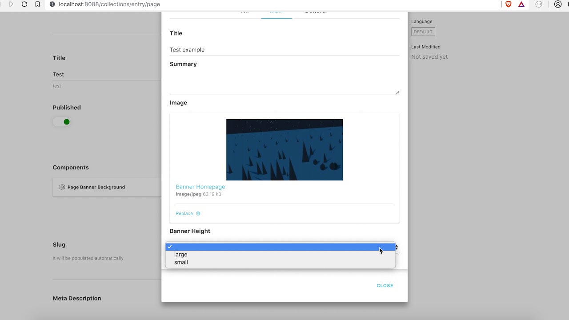Open the Banner Homepage link
The height and width of the screenshot is (320, 569).
200,187
